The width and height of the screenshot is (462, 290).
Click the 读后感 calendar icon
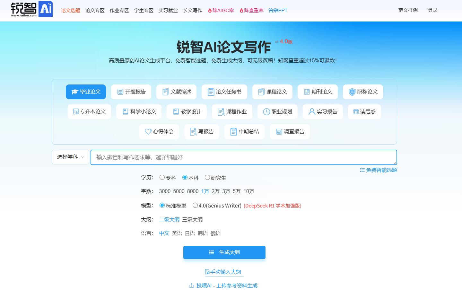(x=356, y=112)
